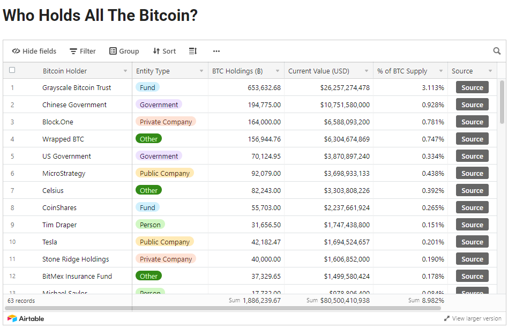Click Source button for Celsius row

(472, 190)
